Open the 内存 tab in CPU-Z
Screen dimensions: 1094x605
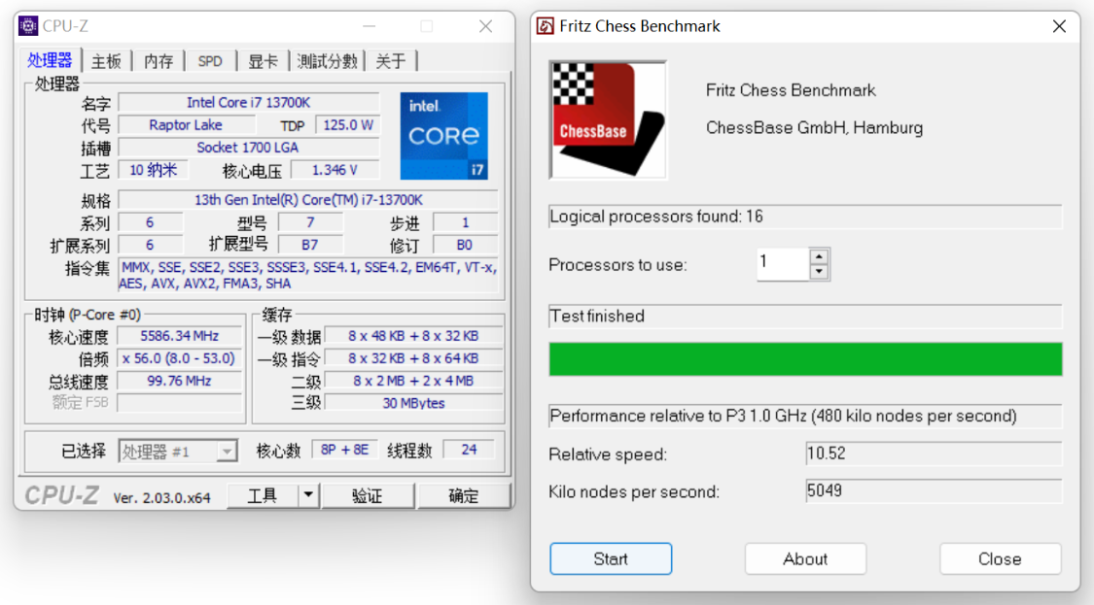point(159,61)
